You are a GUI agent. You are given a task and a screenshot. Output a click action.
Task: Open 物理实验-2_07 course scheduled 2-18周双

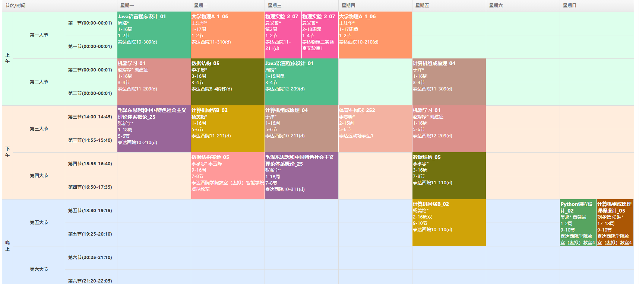click(320, 35)
